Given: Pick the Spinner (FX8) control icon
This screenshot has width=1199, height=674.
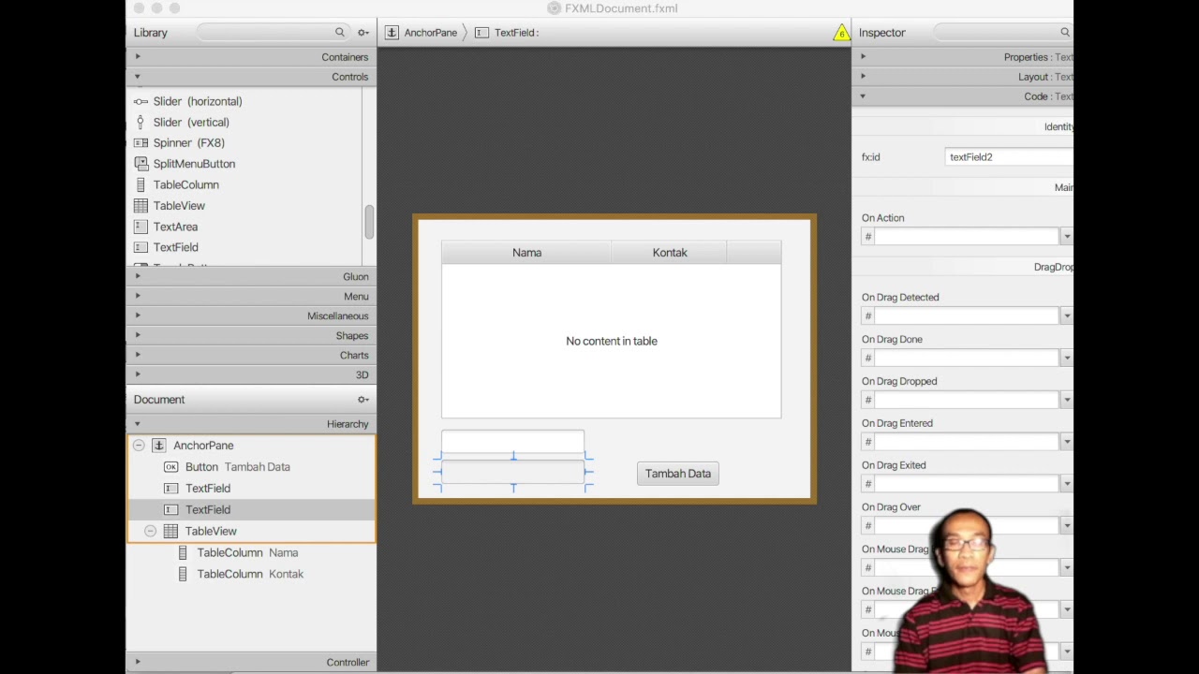Looking at the screenshot, I should (141, 142).
